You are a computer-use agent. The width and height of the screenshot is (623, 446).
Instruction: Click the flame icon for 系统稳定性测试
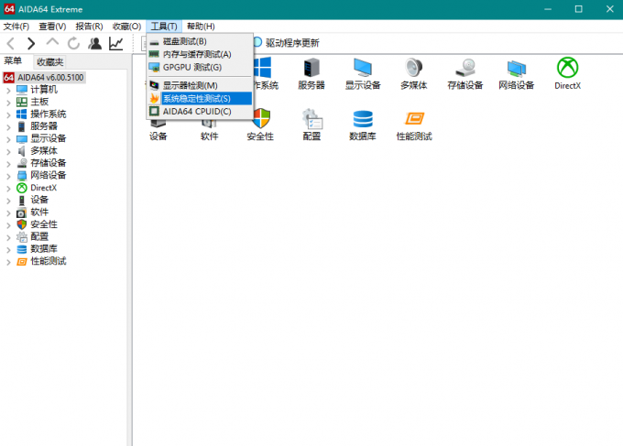tap(154, 99)
